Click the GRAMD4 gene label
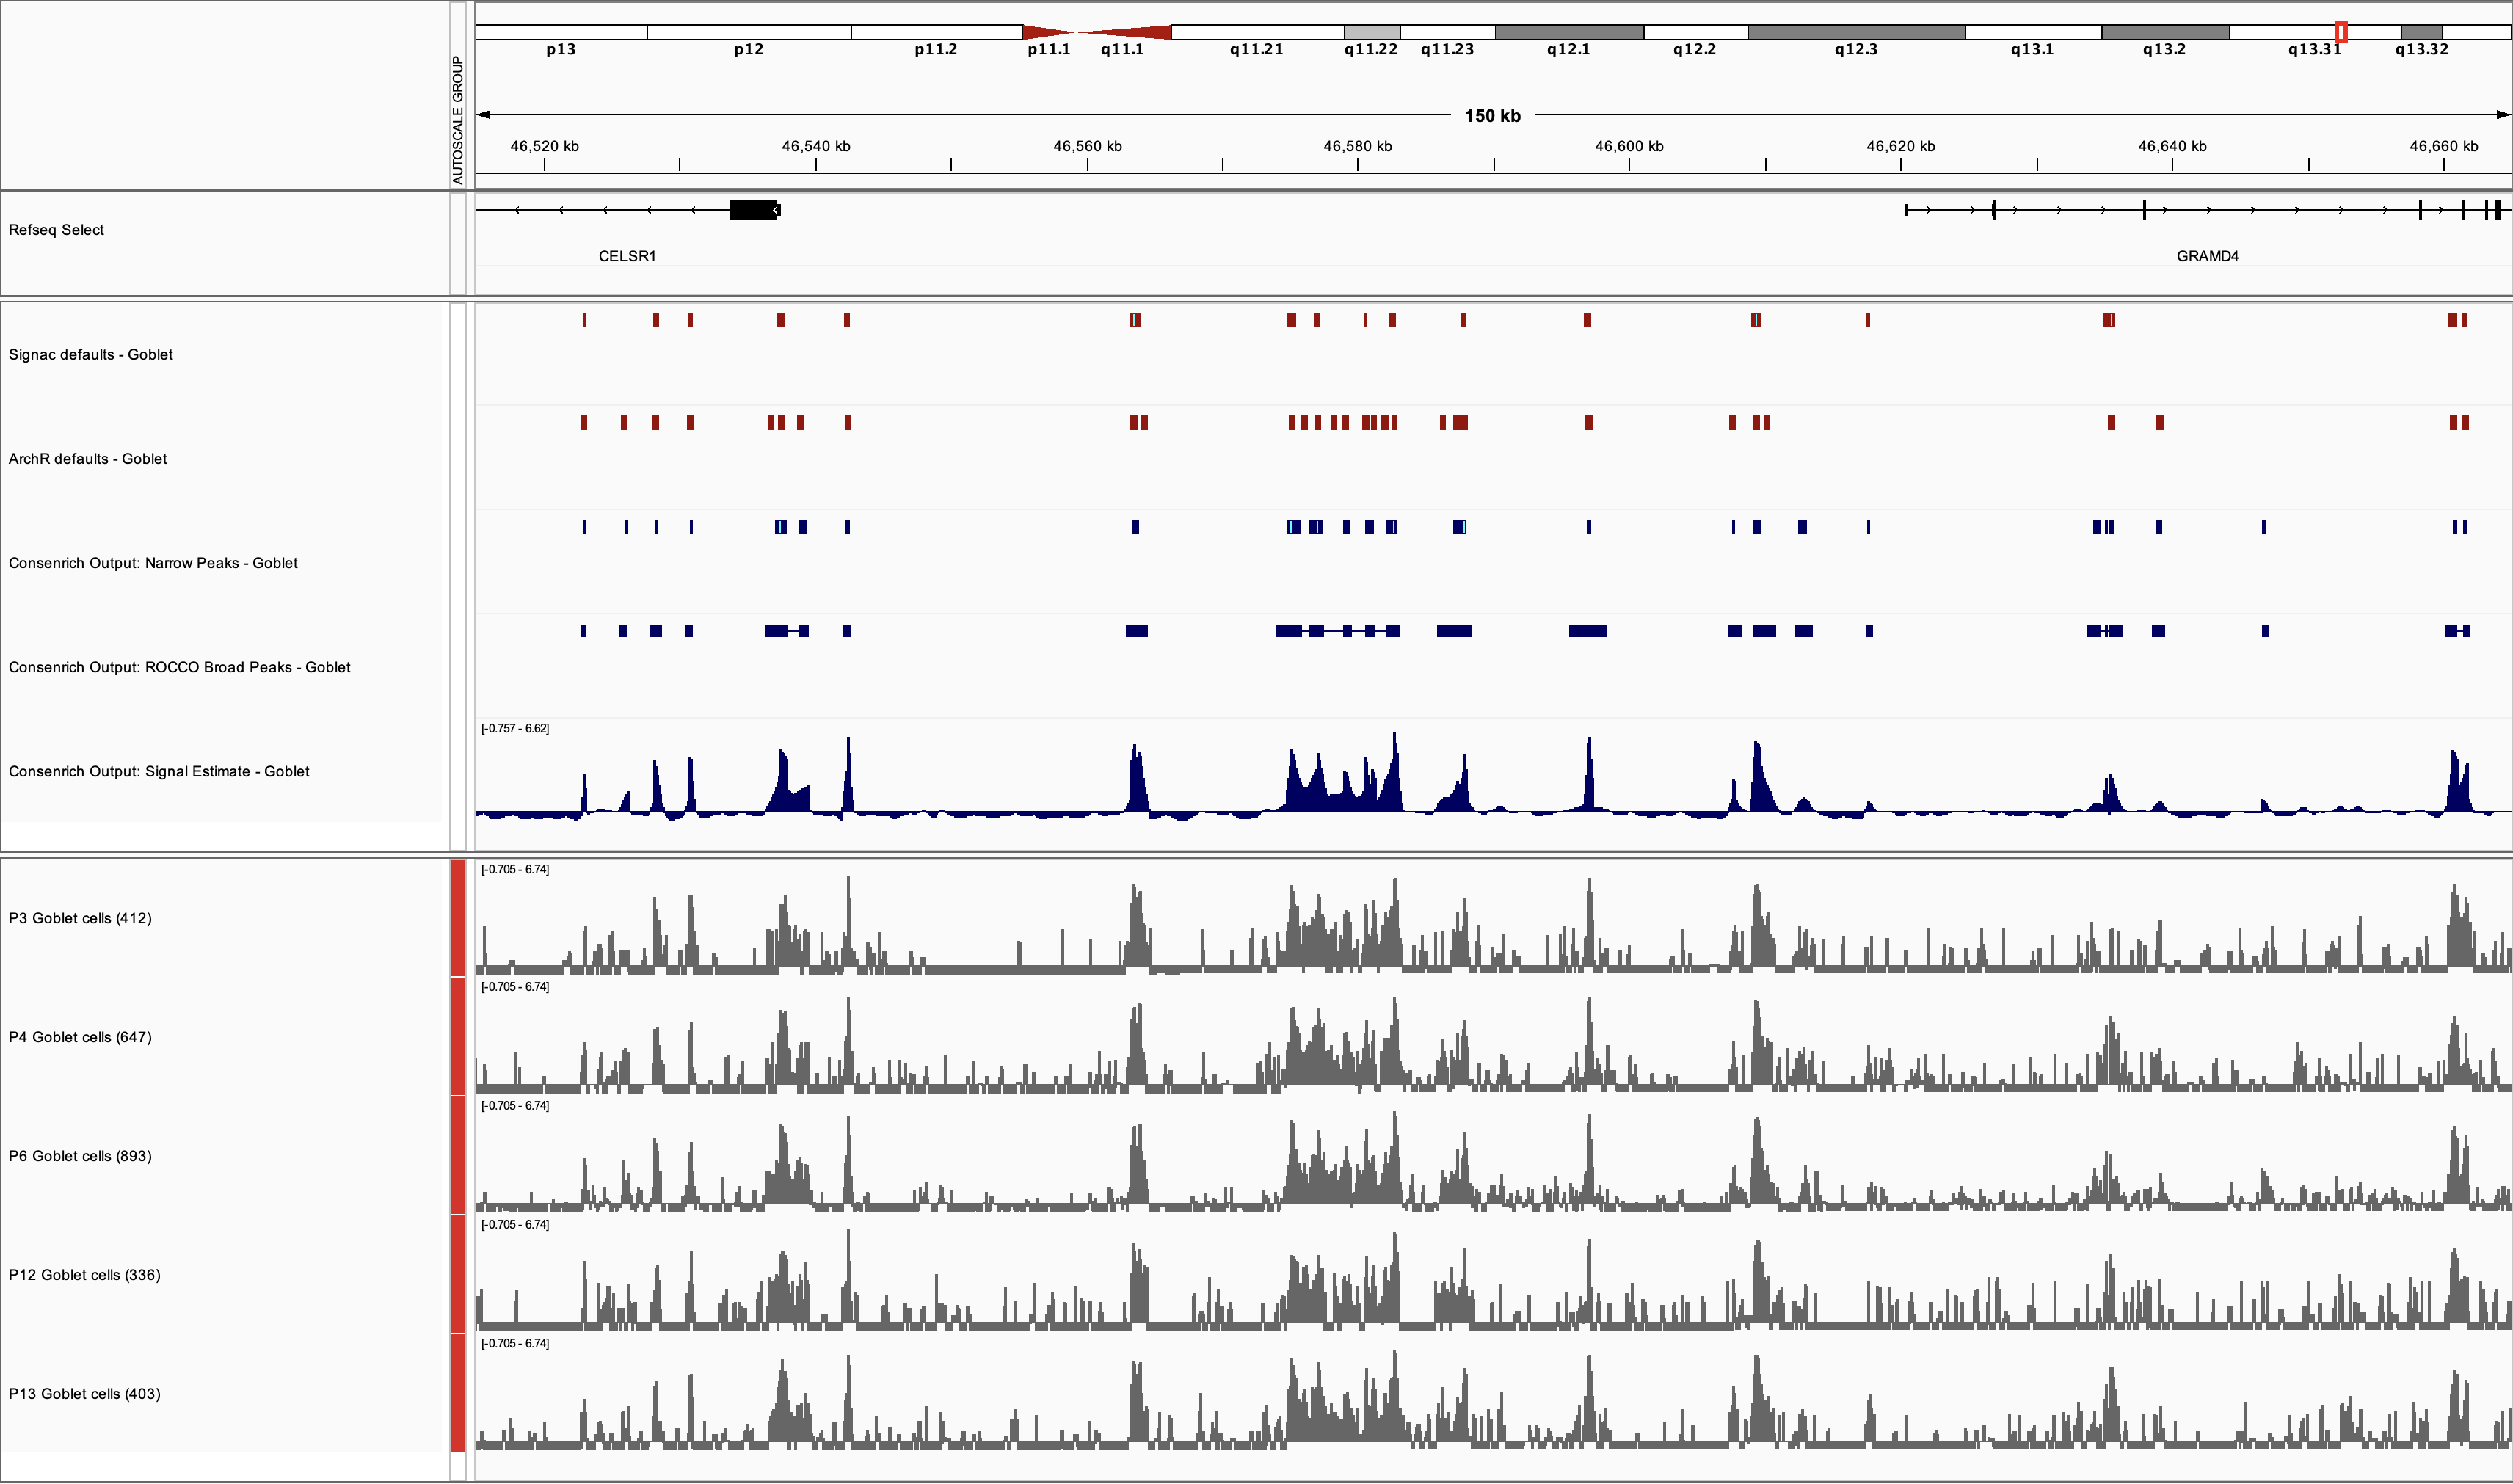The image size is (2513, 1484). (x=2207, y=256)
